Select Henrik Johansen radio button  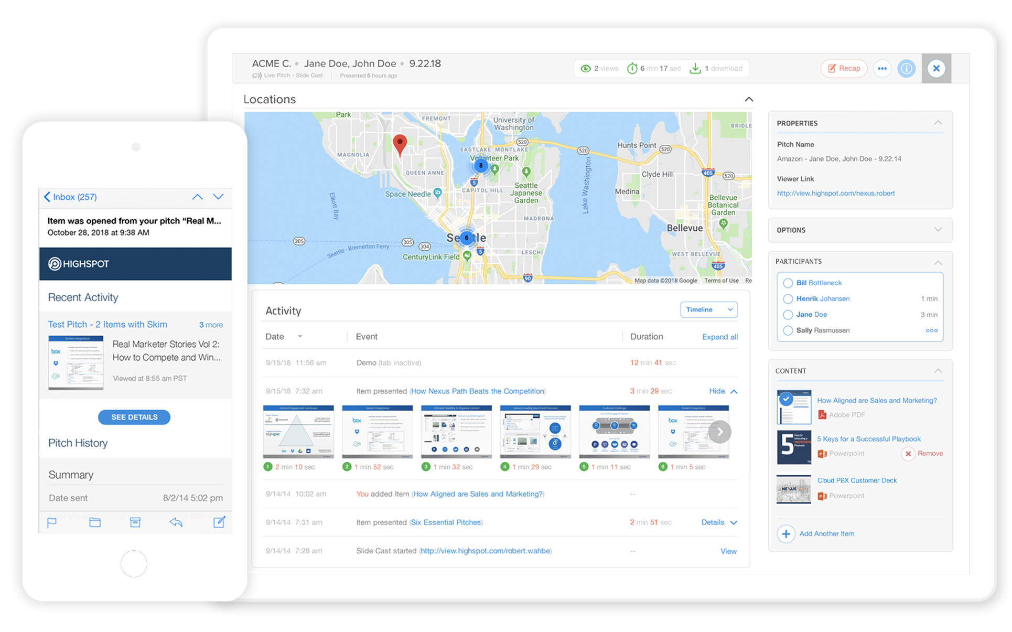tap(788, 299)
